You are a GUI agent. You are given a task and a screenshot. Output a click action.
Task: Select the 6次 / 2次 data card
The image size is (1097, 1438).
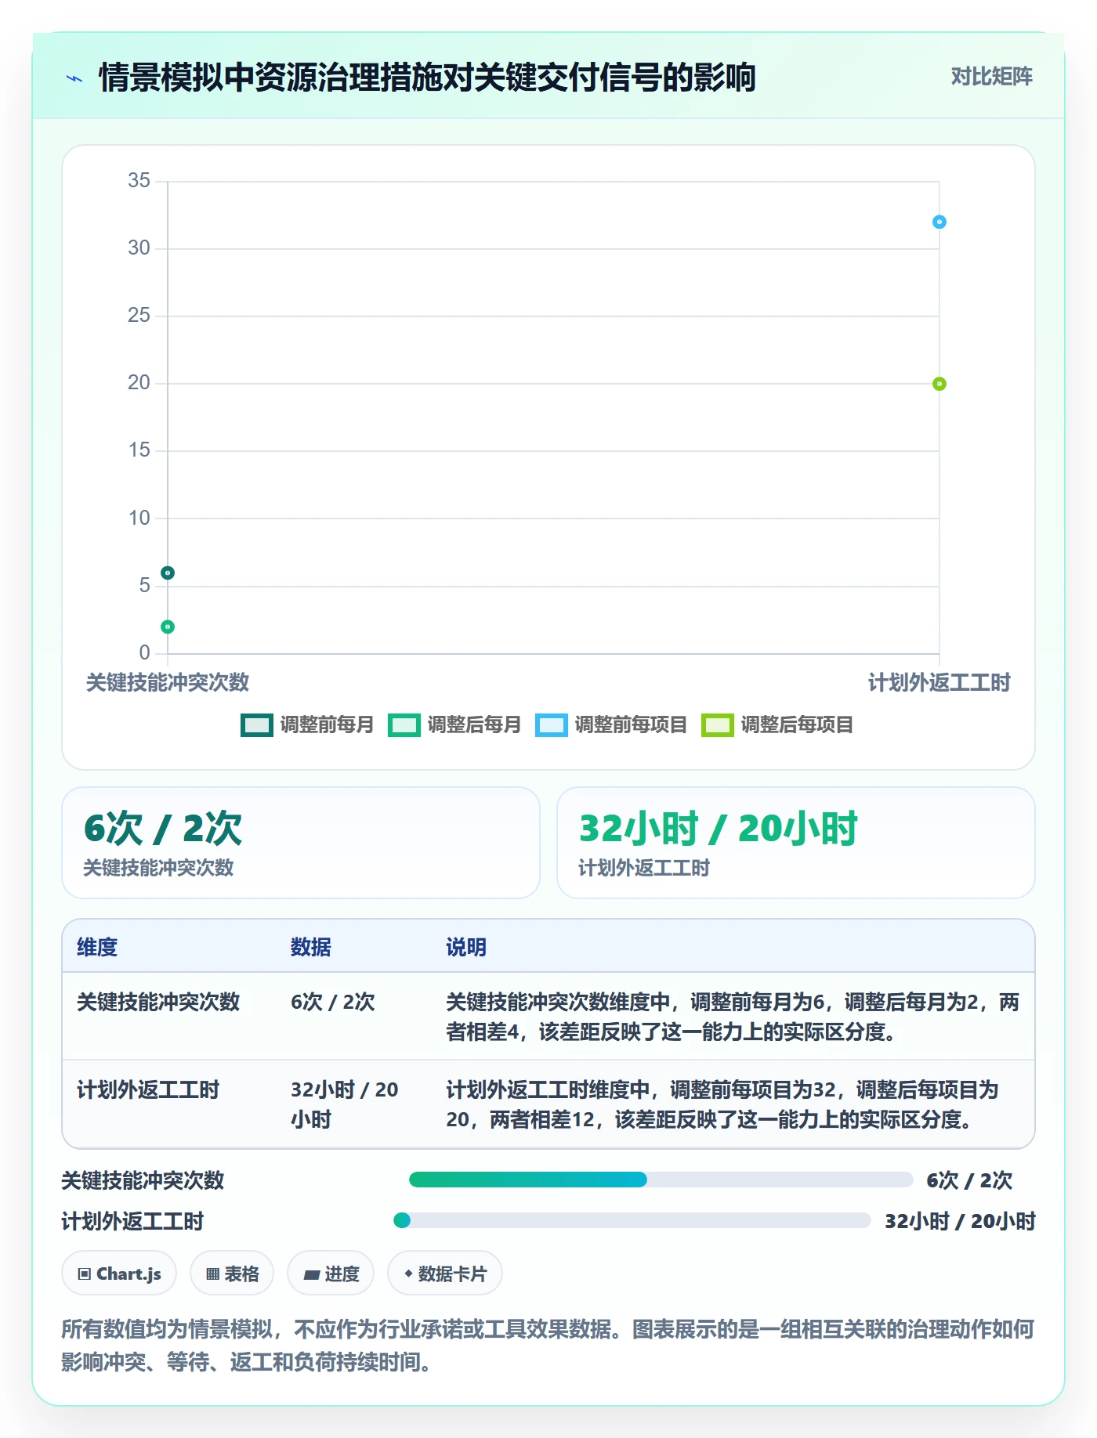[301, 843]
